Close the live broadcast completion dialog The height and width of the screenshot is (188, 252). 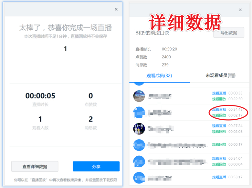(116, 9)
